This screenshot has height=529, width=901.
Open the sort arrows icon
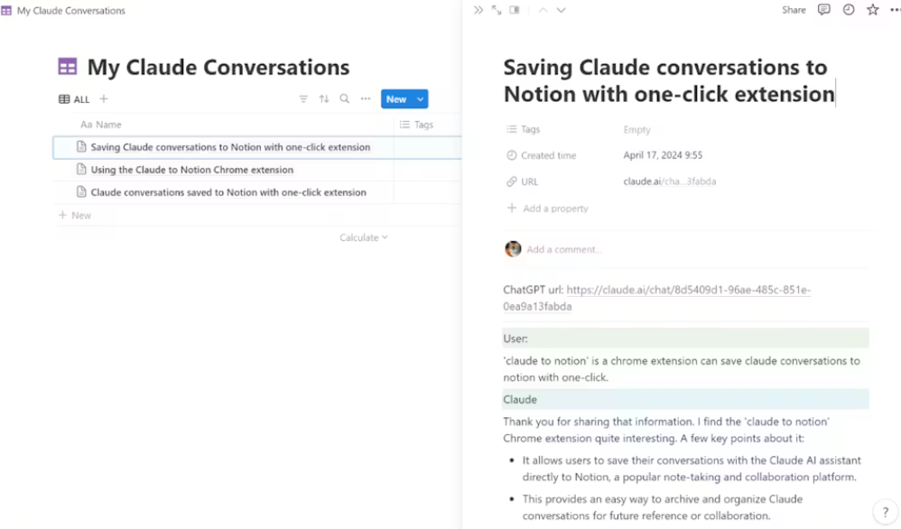324,98
